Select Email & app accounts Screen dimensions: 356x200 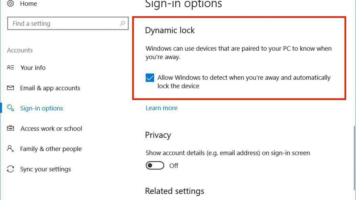coord(50,88)
